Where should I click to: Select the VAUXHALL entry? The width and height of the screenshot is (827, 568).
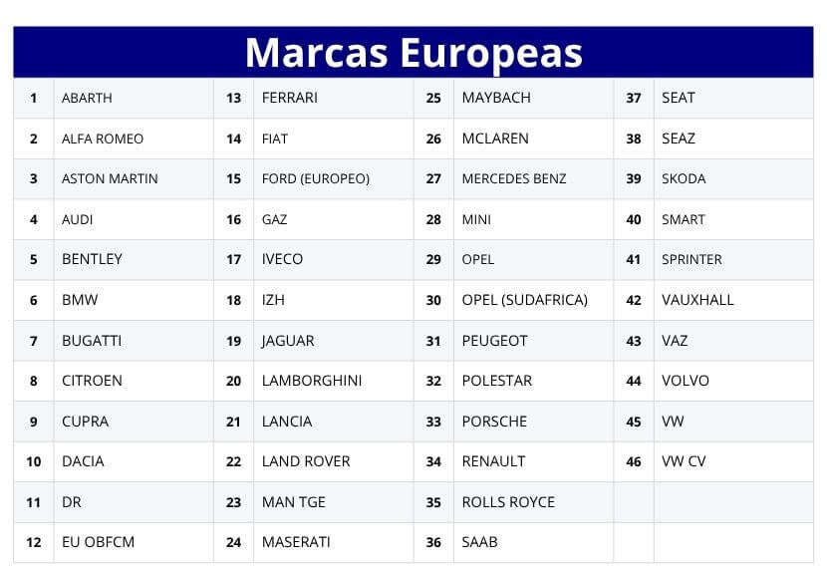tap(733, 300)
